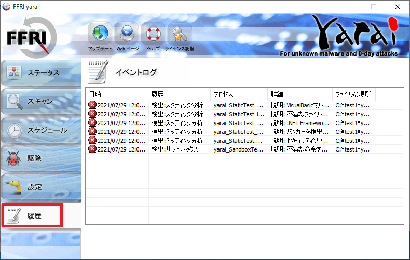Click the 駆除 ladybug icon
The height and width of the screenshot is (260, 410).
click(x=14, y=158)
